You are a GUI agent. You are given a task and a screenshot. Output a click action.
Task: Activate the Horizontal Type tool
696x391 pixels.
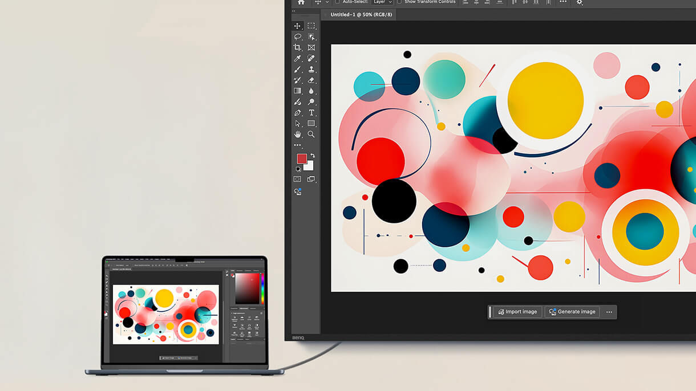311,112
